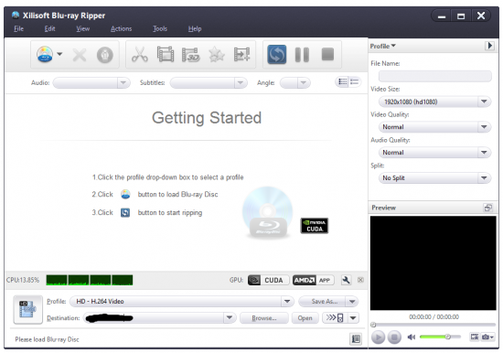This screenshot has height=353, width=503.
Task: Play the preview video
Action: [378, 337]
